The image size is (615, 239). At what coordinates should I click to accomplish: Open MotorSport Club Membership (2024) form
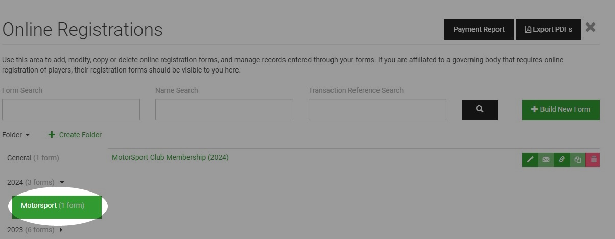click(x=170, y=157)
